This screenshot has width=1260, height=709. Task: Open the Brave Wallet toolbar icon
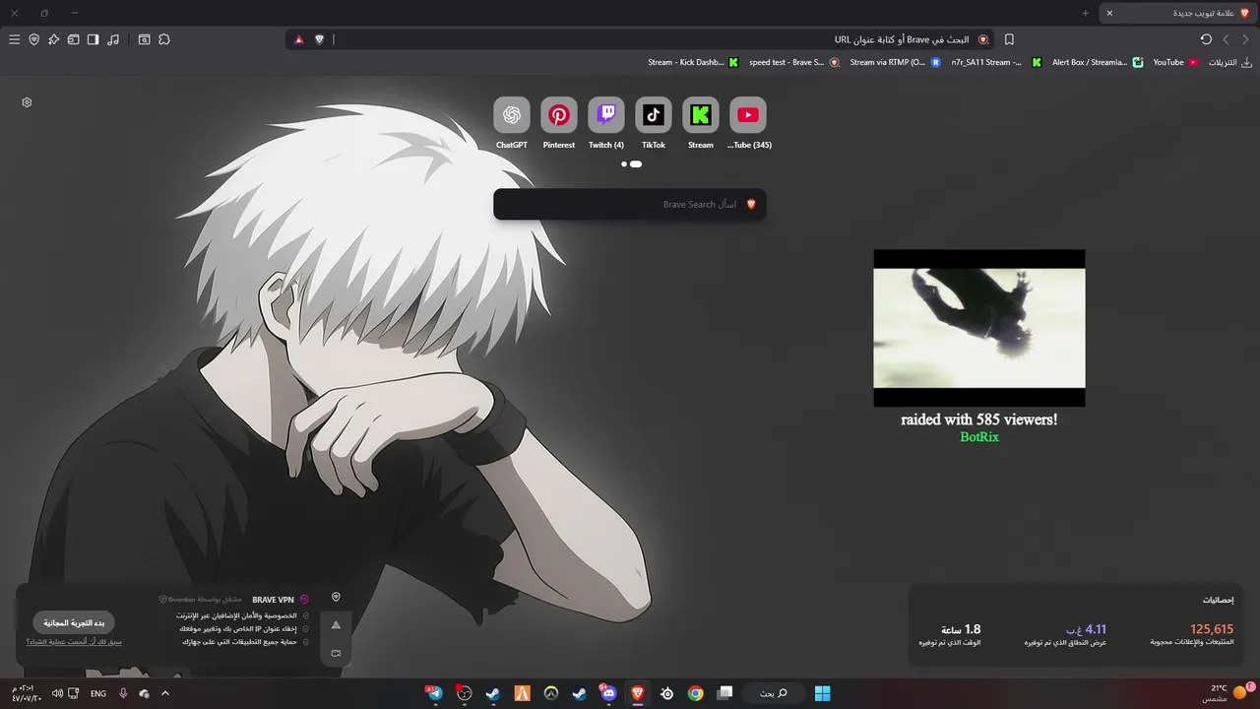pos(73,39)
